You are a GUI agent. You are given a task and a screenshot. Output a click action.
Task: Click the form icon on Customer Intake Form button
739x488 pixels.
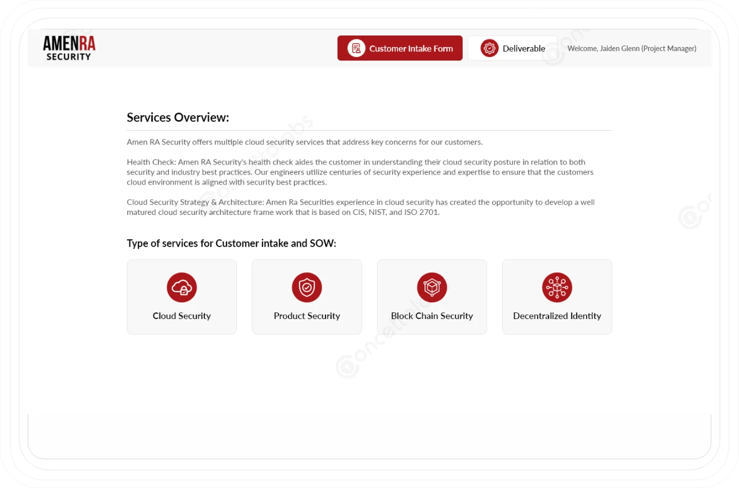(356, 48)
